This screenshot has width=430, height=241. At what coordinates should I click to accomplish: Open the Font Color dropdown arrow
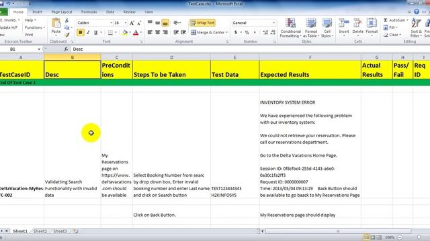point(141,33)
